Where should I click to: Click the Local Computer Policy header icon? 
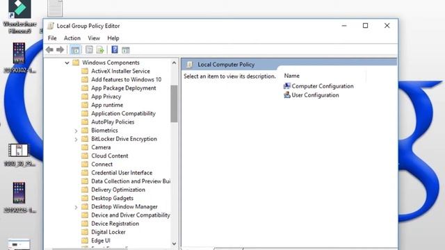coord(190,65)
